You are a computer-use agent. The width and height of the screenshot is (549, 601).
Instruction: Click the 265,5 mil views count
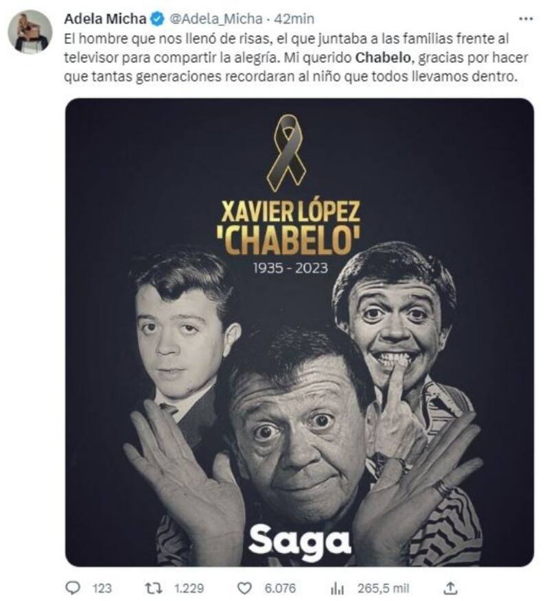384,588
